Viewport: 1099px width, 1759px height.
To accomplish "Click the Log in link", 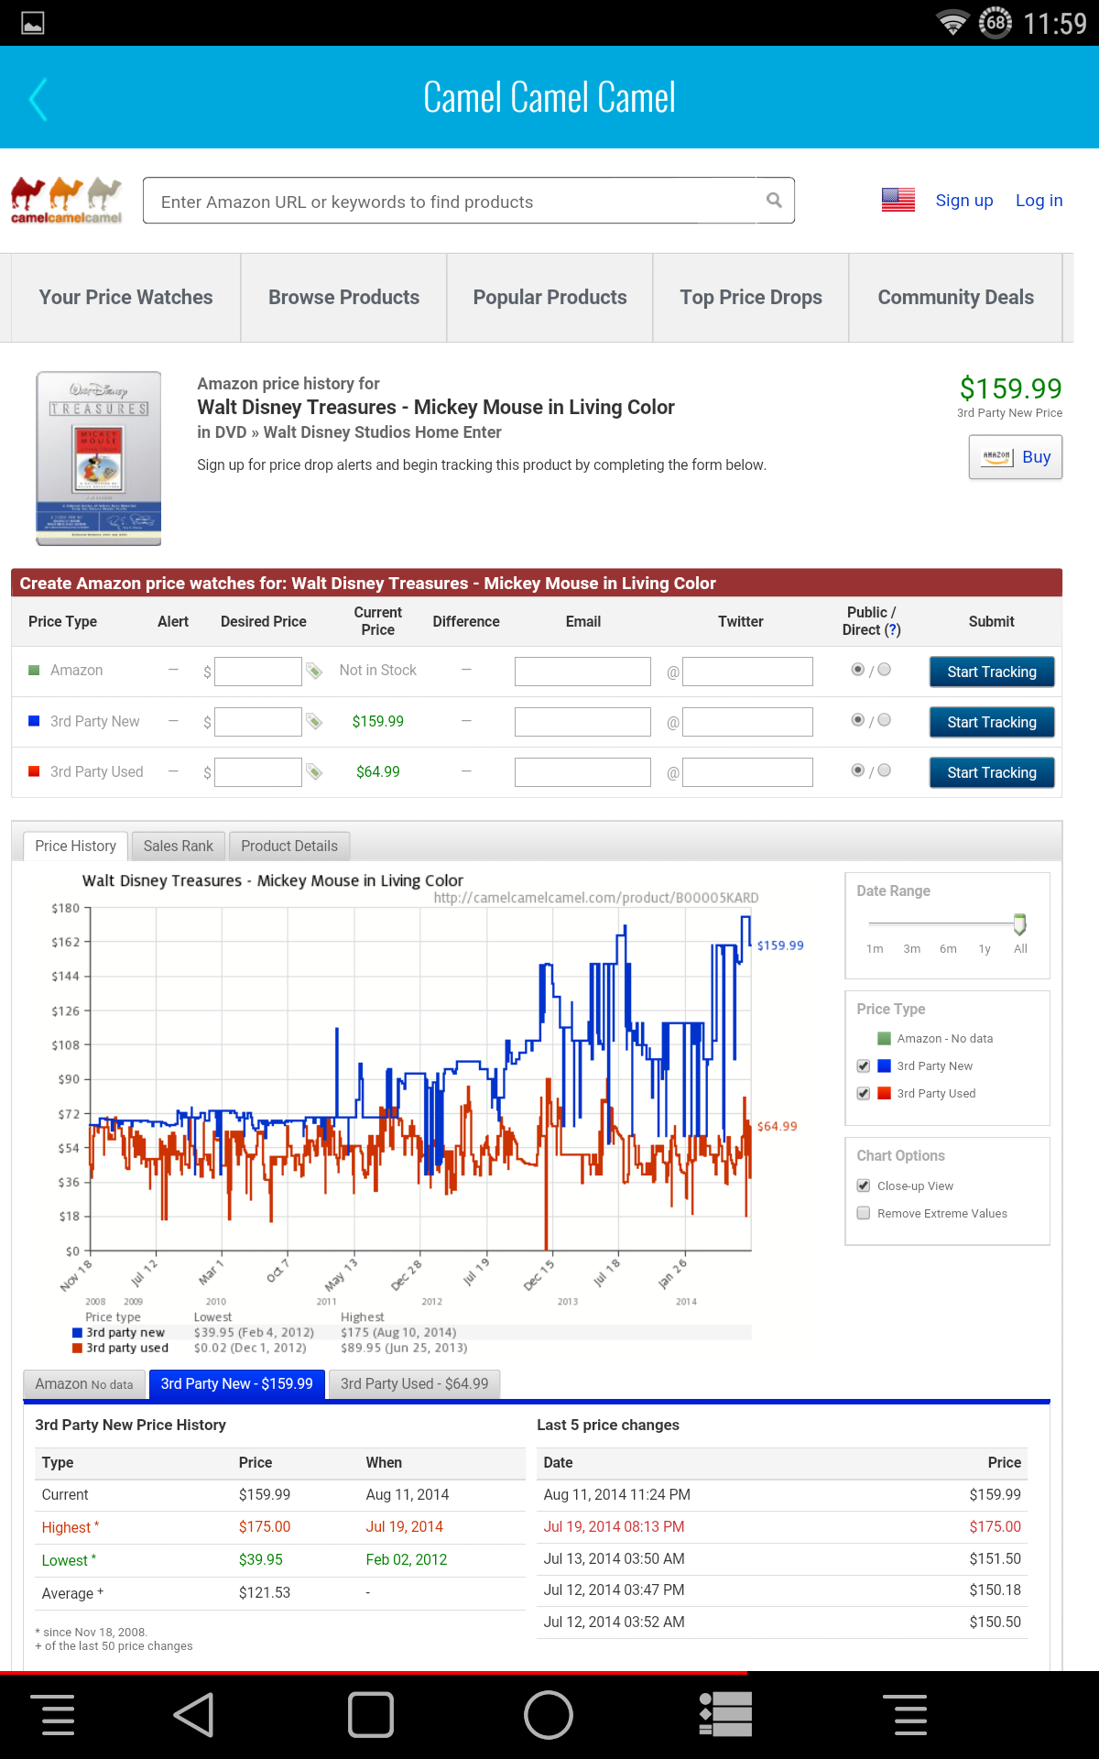I will (x=1039, y=201).
